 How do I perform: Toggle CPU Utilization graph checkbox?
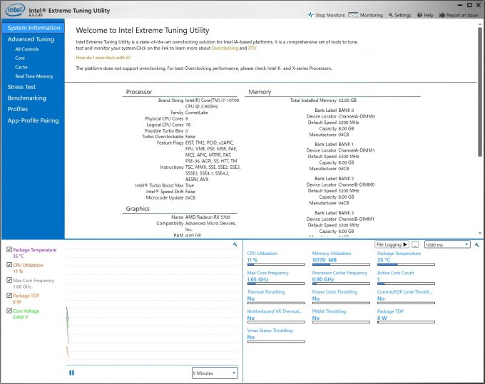pyautogui.click(x=9, y=265)
